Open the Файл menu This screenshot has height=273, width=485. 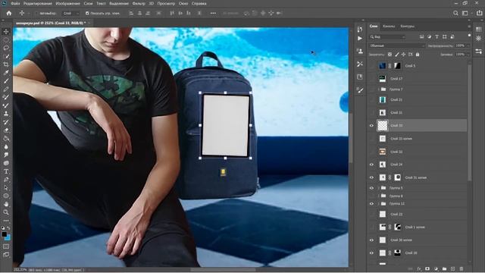point(15,4)
